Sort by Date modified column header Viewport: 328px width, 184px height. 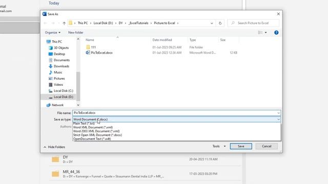pyautogui.click(x=162, y=40)
